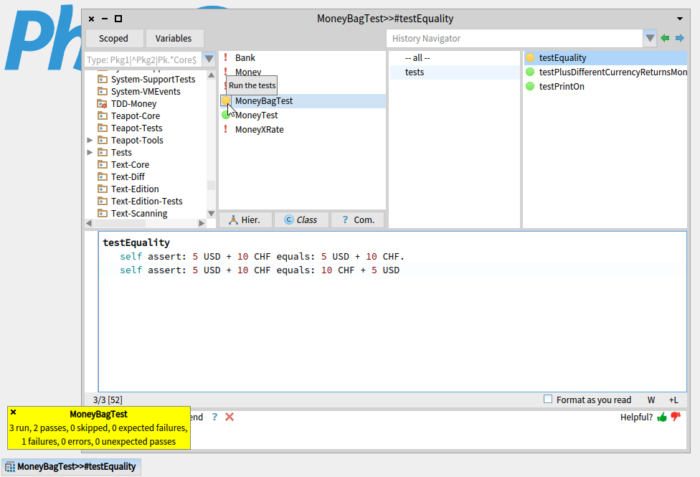Screen dimensions: 700x477
Task: Click the green test circle beside MoneyTest
Action: click(x=226, y=115)
